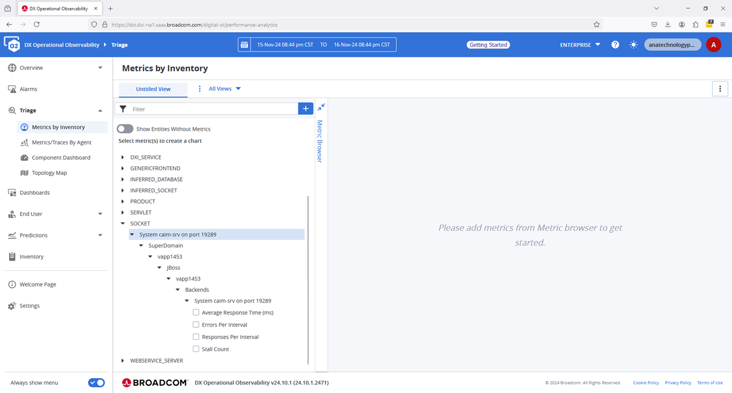
Task: Click the blue plus add filter button
Action: tap(306, 109)
